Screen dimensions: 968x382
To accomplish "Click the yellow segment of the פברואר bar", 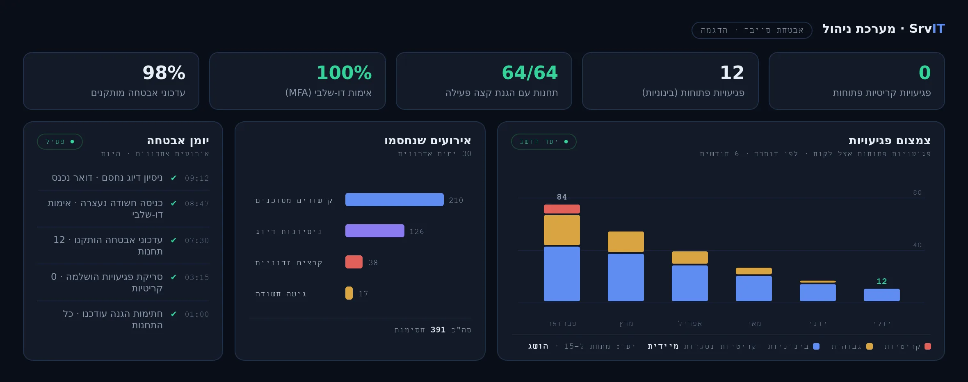I will [562, 230].
